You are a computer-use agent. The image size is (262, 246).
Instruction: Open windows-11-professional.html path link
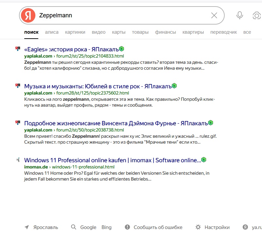(x=83, y=167)
